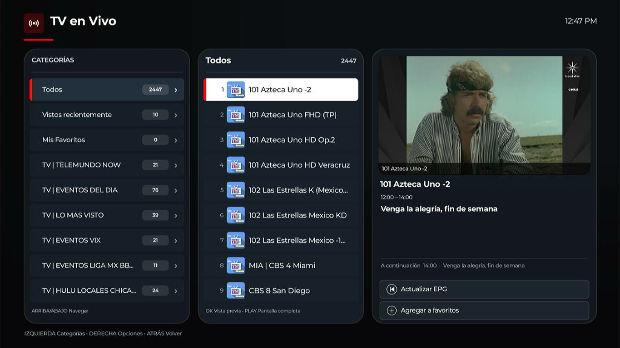Select TV | LO MAS VISTO category
Image resolution: width=620 pixels, height=348 pixels.
click(x=107, y=215)
